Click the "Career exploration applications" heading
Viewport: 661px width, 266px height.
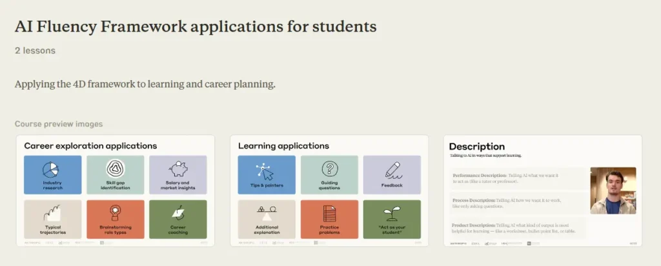(x=90, y=146)
